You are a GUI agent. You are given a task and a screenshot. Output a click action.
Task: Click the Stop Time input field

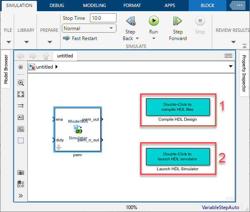(103, 18)
